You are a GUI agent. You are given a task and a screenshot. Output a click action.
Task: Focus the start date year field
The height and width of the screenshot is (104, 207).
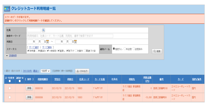point(30,42)
